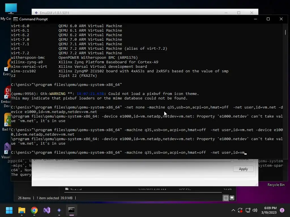Close the Command Prompt window

click(x=281, y=19)
